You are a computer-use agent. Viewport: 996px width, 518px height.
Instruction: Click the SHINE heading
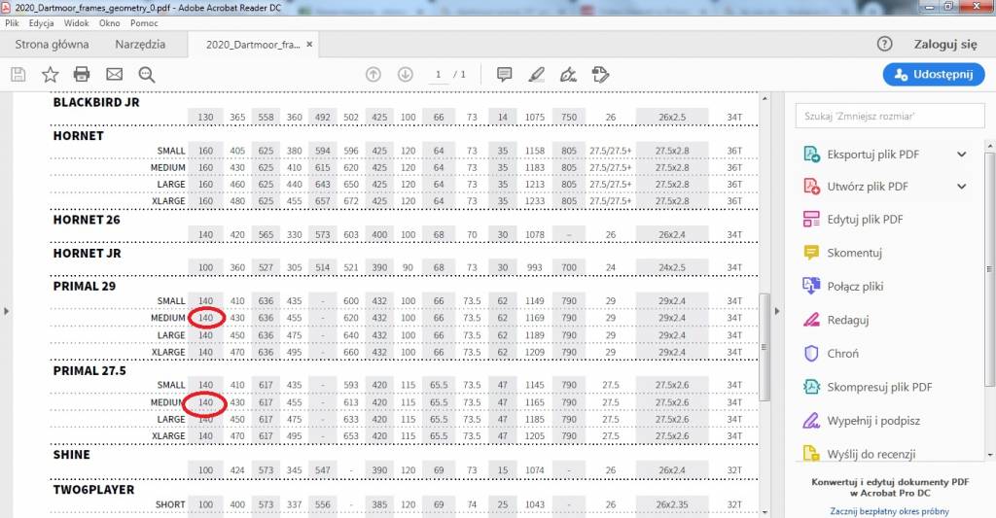point(72,455)
